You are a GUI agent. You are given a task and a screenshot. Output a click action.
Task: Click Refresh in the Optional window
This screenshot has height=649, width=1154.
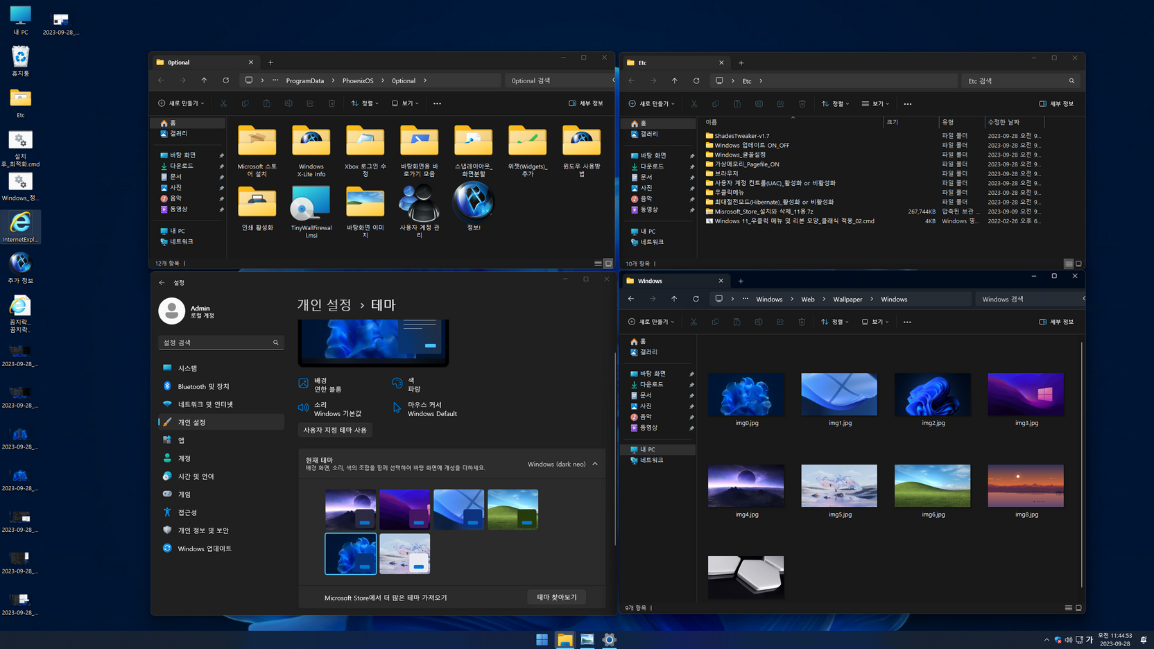(x=225, y=80)
